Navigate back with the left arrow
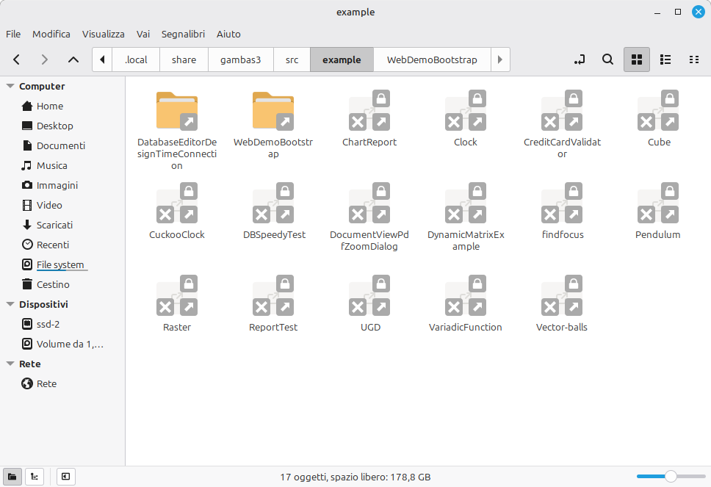This screenshot has height=487, width=711. coord(17,59)
